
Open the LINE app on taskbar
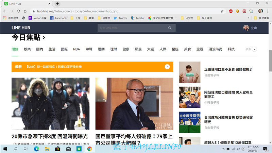[x=79, y=149]
